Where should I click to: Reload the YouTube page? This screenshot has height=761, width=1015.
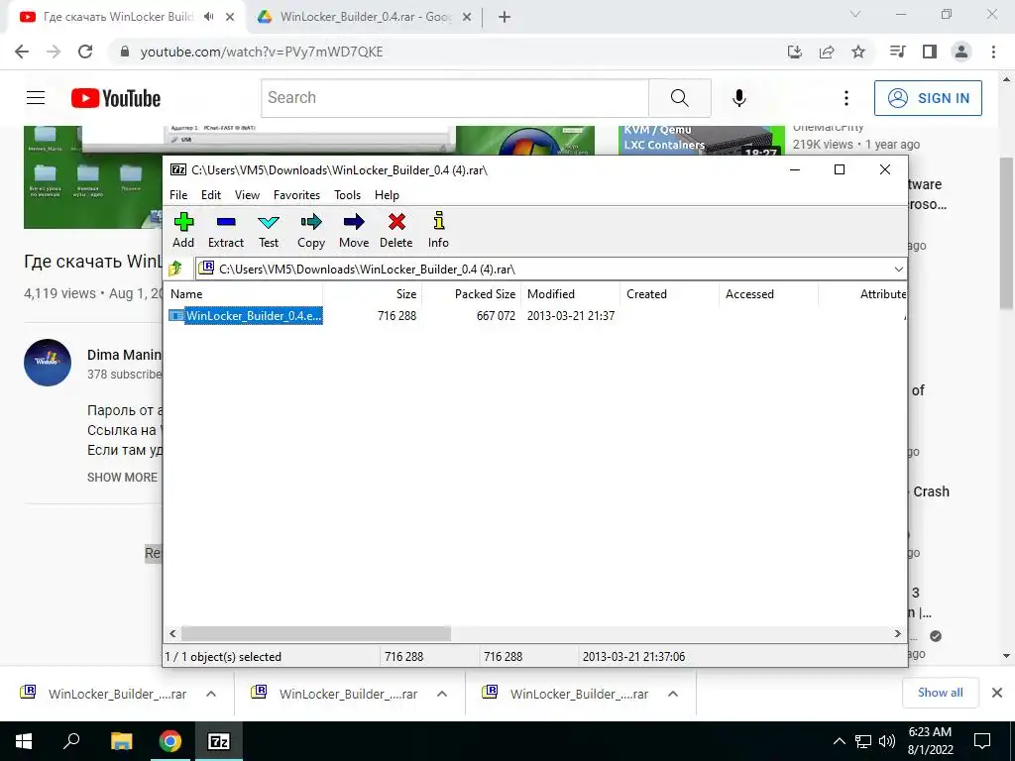click(85, 52)
